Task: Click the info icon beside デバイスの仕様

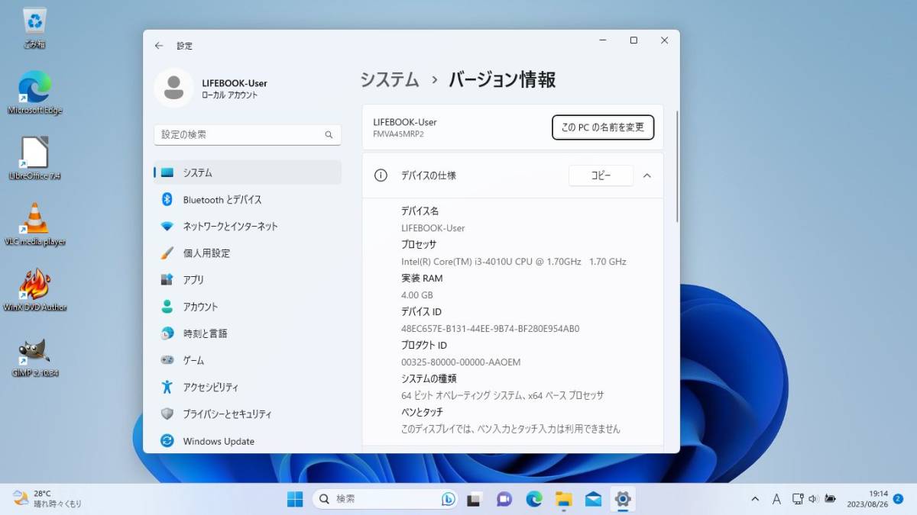Action: click(381, 175)
